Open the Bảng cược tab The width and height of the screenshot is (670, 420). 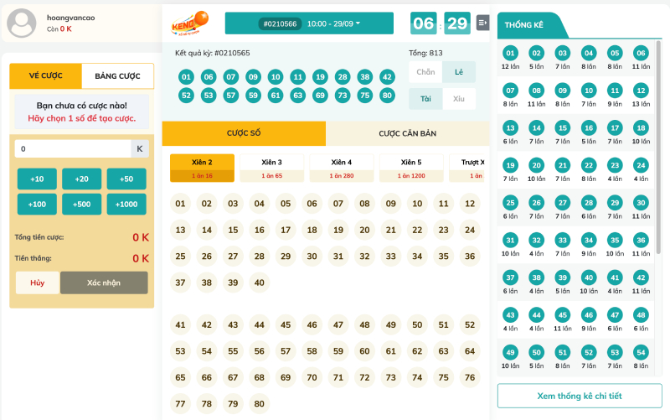[x=117, y=76]
